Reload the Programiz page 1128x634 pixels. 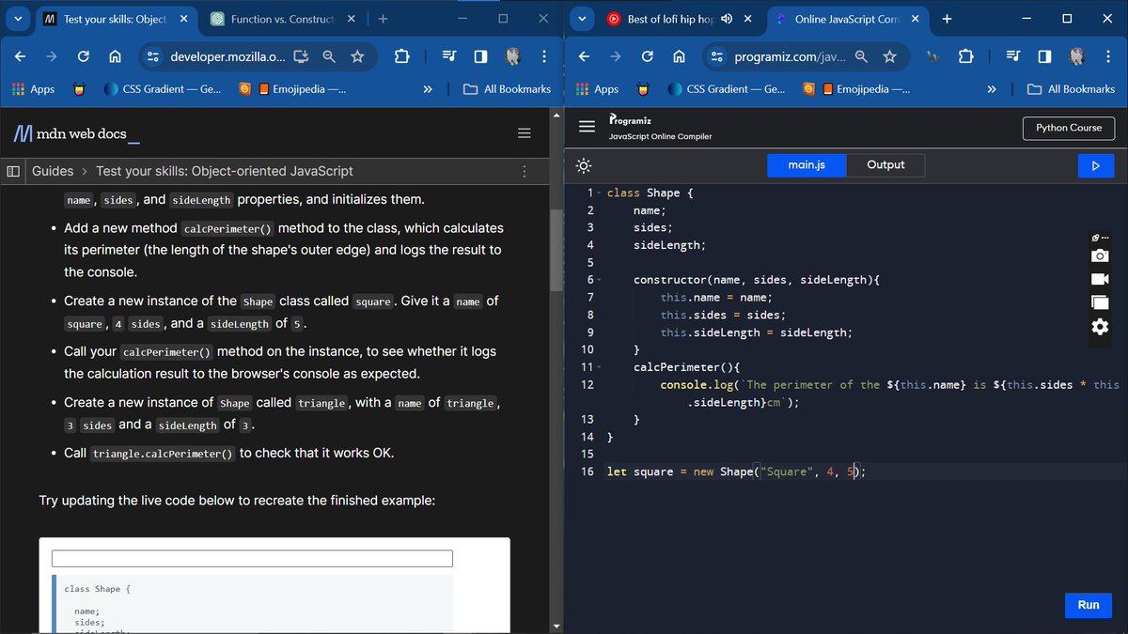click(647, 56)
